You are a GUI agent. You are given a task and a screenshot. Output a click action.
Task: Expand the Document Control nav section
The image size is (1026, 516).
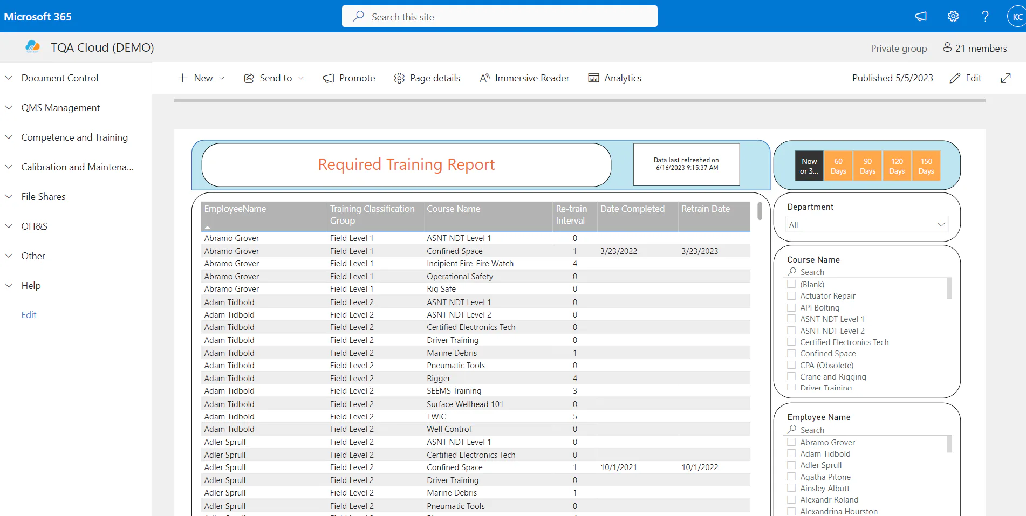coord(9,78)
